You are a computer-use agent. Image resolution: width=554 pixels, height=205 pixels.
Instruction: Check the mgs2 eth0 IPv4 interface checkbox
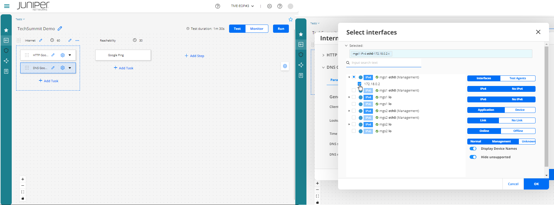point(354,111)
